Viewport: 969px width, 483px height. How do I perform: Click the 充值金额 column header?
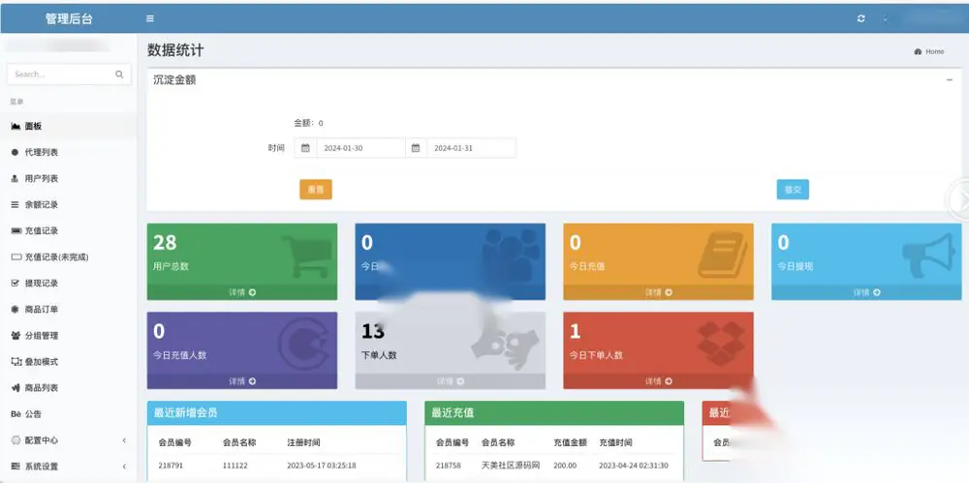570,442
